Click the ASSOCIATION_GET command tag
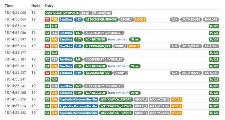The image size is (225, 120). (x=98, y=73)
